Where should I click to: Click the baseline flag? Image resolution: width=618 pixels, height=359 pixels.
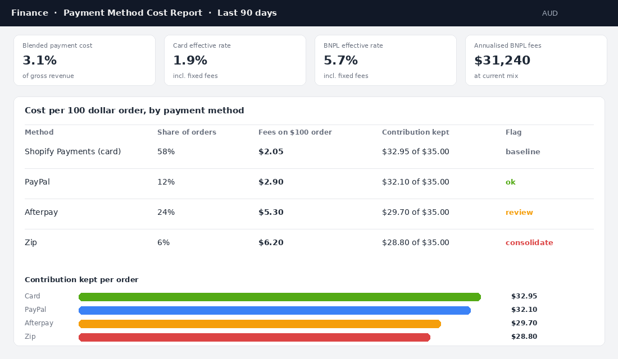point(522,151)
